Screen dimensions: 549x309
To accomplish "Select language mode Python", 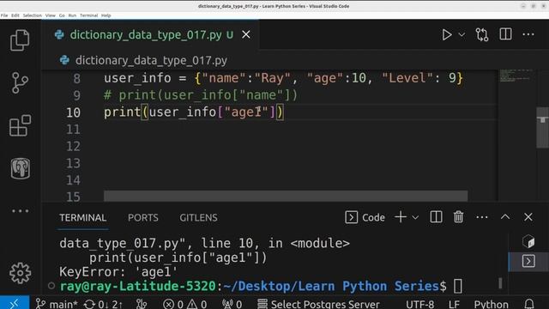I will [x=491, y=304].
